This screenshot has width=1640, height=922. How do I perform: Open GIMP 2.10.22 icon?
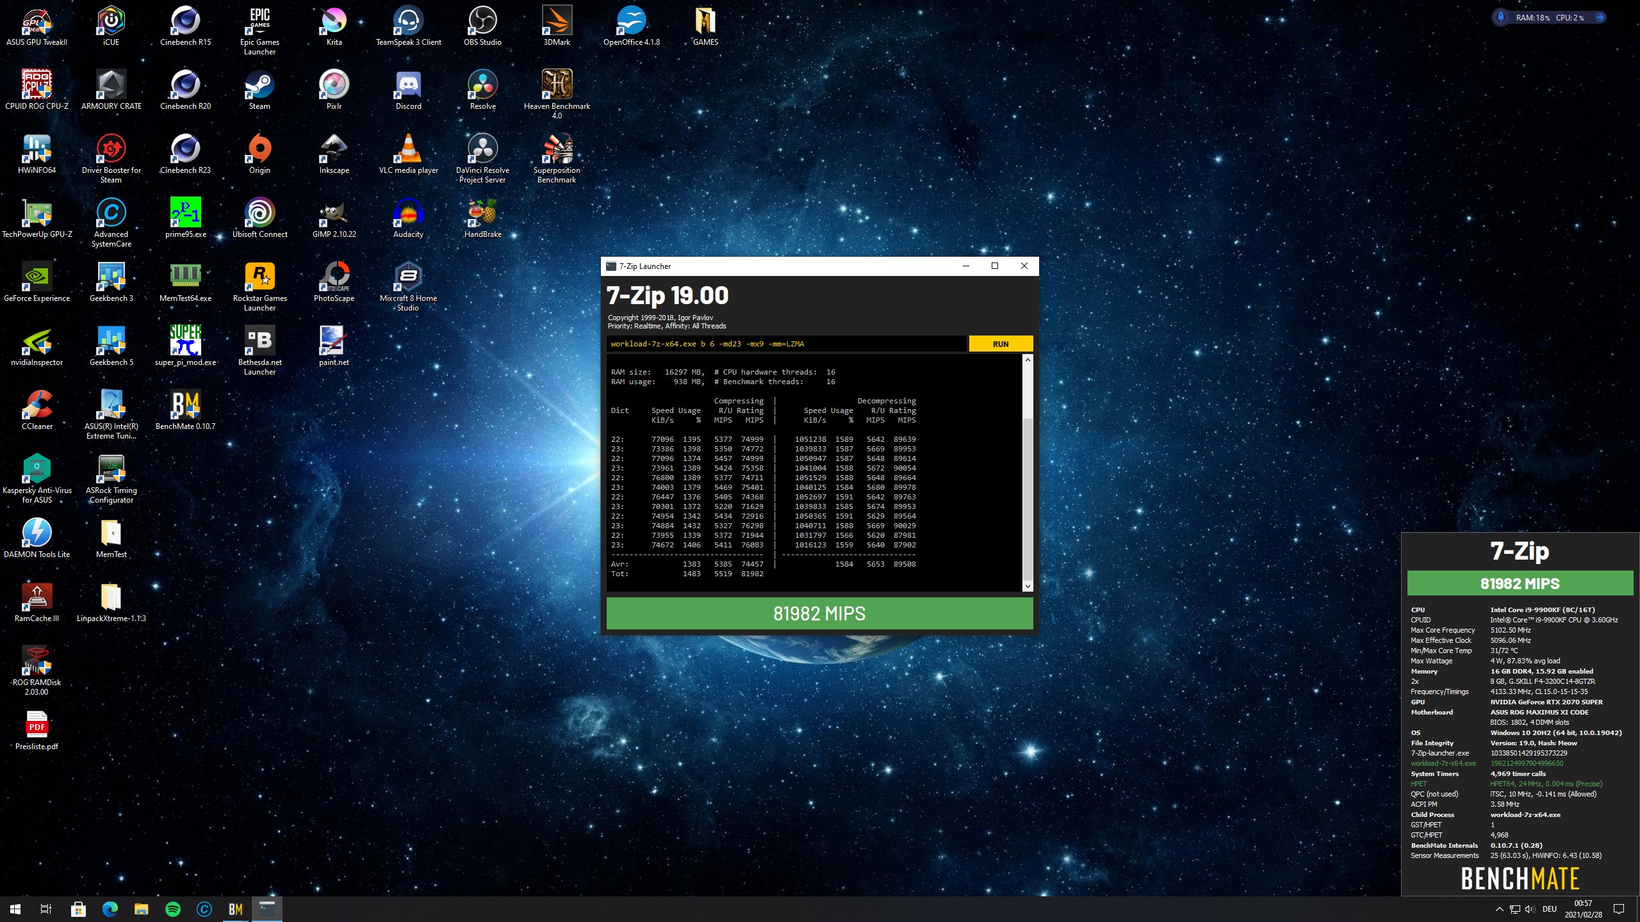334,218
